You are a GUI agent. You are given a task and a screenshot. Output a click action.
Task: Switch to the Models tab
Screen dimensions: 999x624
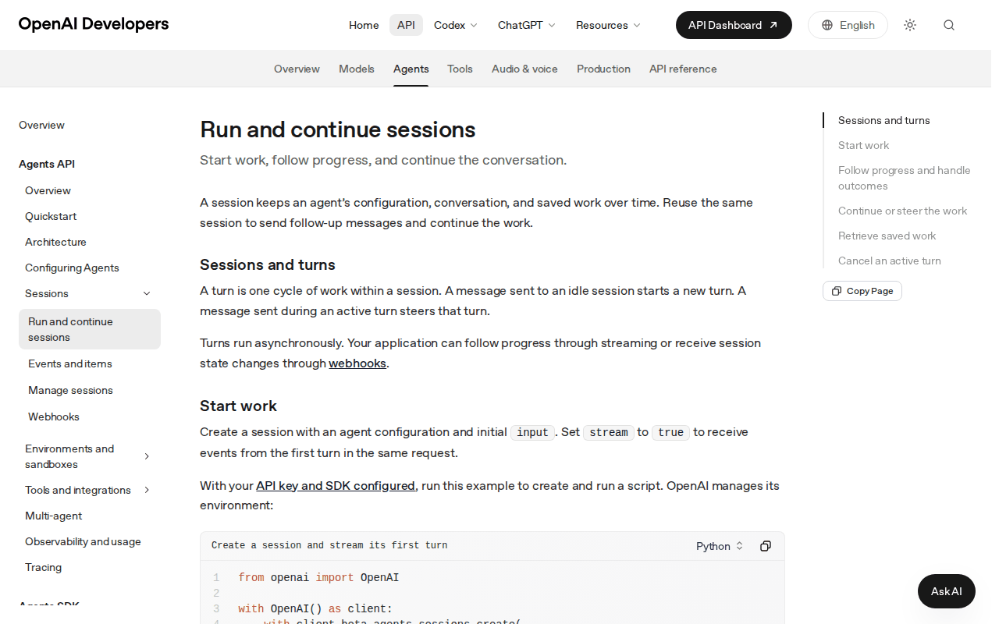[x=357, y=69]
